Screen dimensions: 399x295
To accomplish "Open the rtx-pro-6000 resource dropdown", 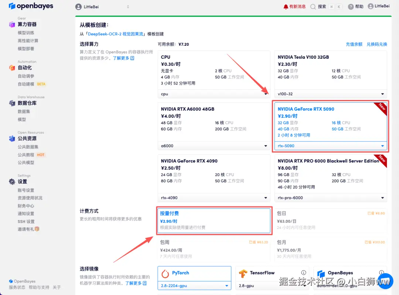I will point(331,198).
